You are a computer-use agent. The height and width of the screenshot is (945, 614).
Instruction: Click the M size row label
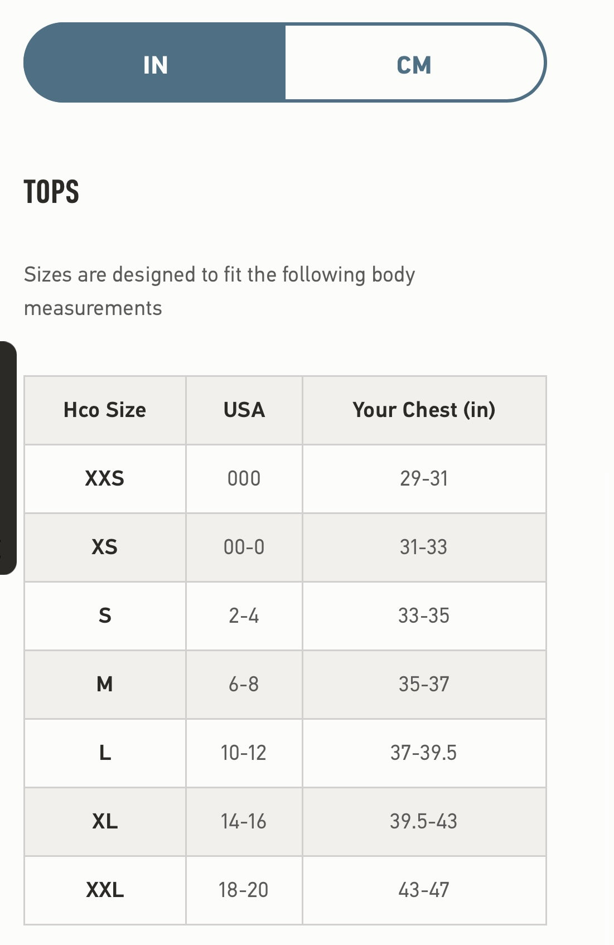pyautogui.click(x=105, y=685)
